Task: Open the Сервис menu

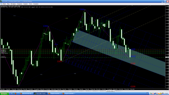Action: (x=25, y=4)
